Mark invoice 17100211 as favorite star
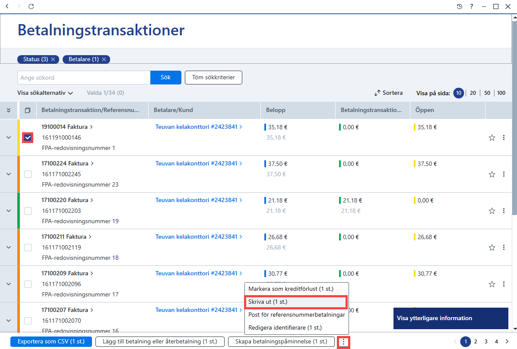Viewport: 517px width, 349px height. (492, 247)
